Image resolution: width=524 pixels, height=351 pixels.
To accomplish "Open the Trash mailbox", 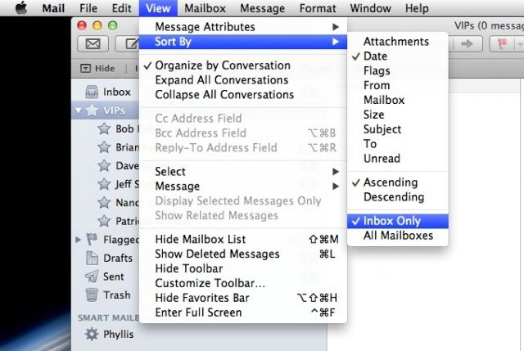I will pos(116,295).
